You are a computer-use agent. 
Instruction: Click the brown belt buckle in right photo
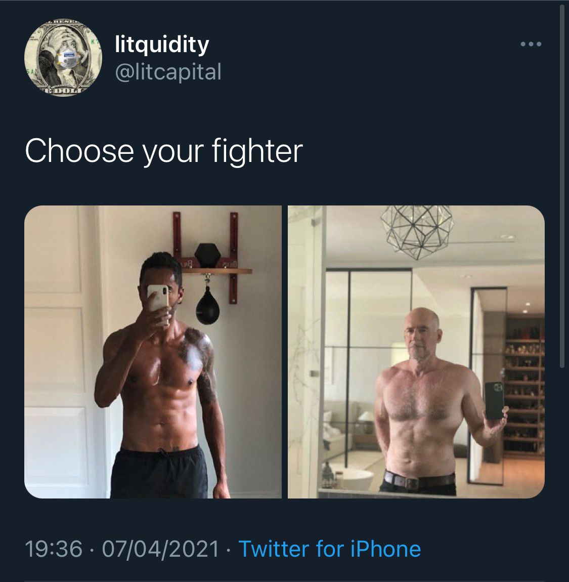(x=410, y=482)
